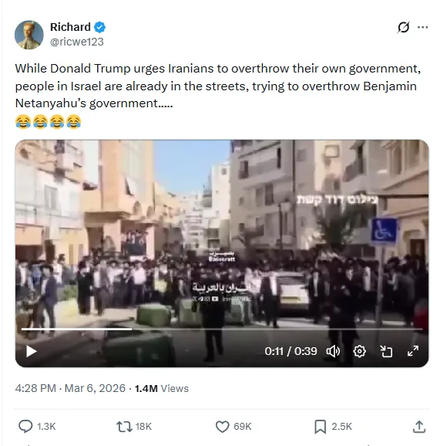
Task: Click the Richard display name link
Action: coord(70,27)
